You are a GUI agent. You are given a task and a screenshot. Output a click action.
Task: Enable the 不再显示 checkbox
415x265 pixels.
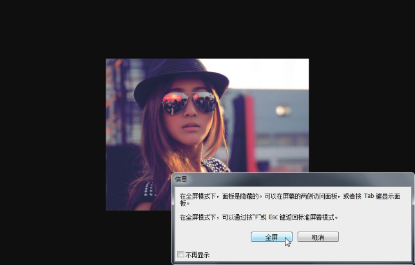181,255
